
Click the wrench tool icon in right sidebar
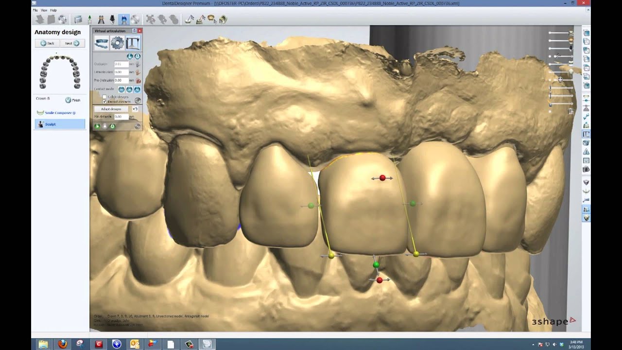[x=586, y=117]
